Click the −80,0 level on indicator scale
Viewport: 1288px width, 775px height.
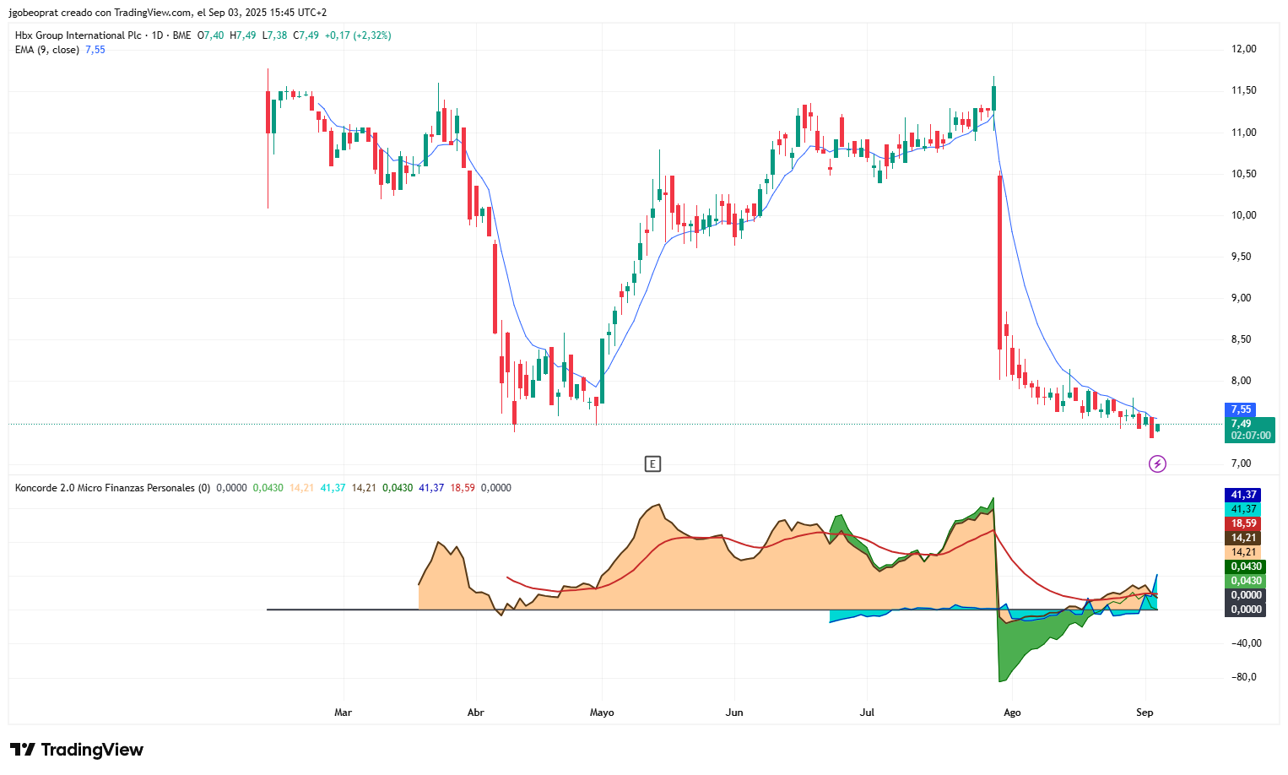1246,677
